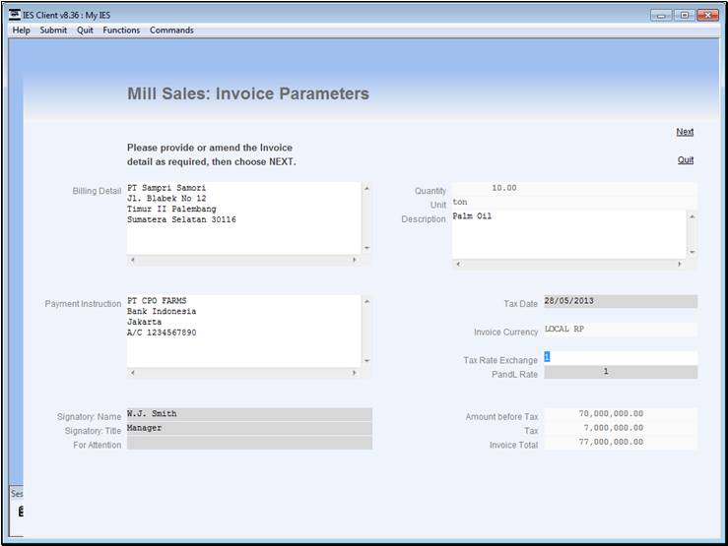The image size is (728, 546).
Task: Click the Signatory Title field
Action: click(250, 428)
